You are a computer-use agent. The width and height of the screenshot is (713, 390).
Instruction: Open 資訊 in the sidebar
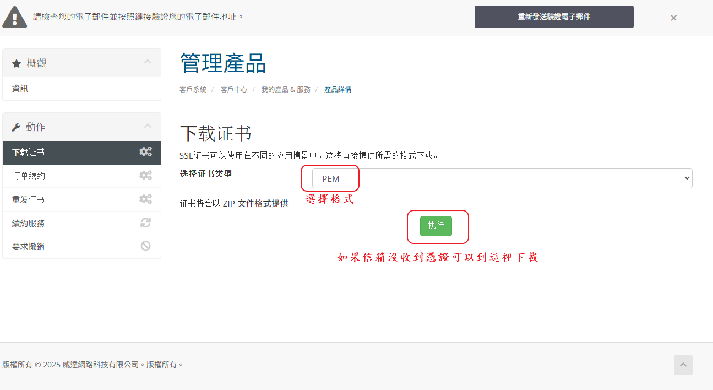pyautogui.click(x=20, y=88)
